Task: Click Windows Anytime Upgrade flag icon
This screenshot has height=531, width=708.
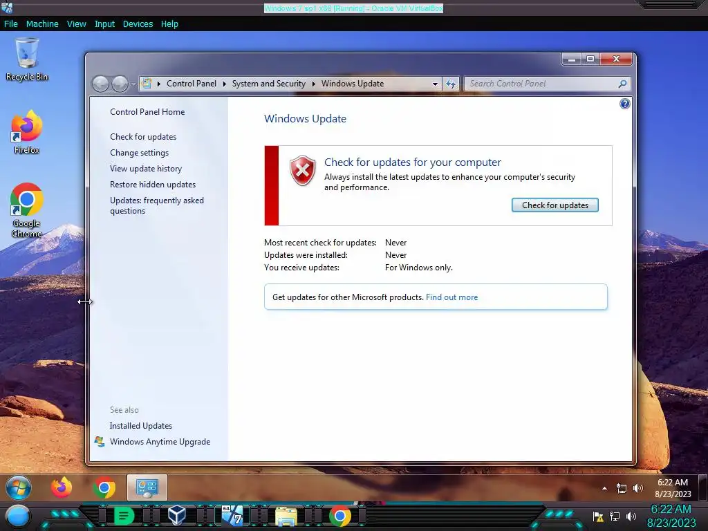Action: click(100, 441)
